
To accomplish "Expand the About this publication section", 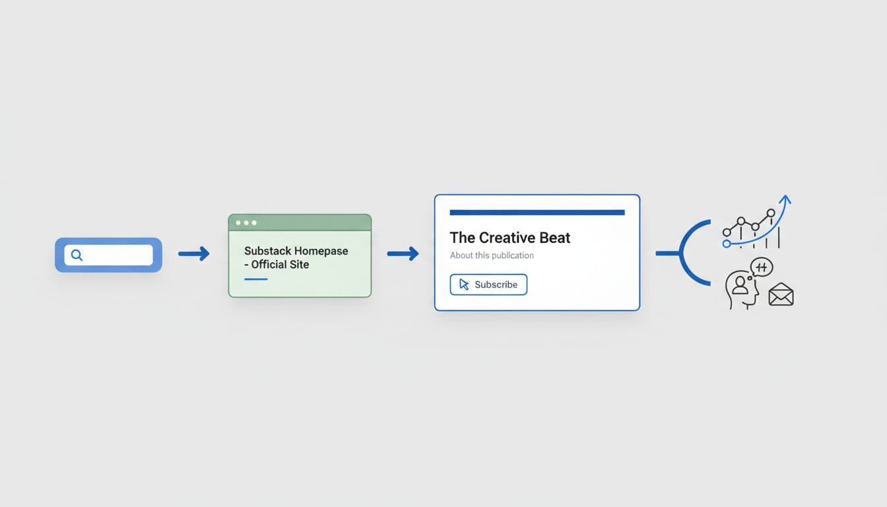I will pyautogui.click(x=492, y=255).
